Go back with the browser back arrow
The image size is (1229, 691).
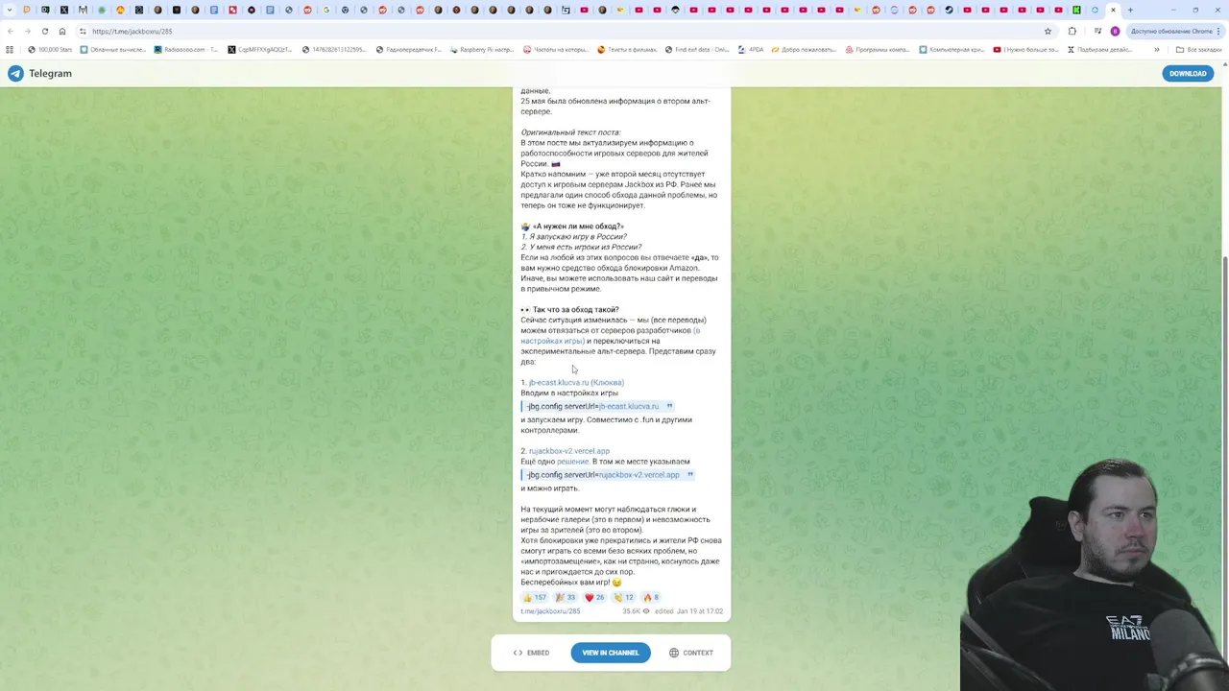point(11,31)
